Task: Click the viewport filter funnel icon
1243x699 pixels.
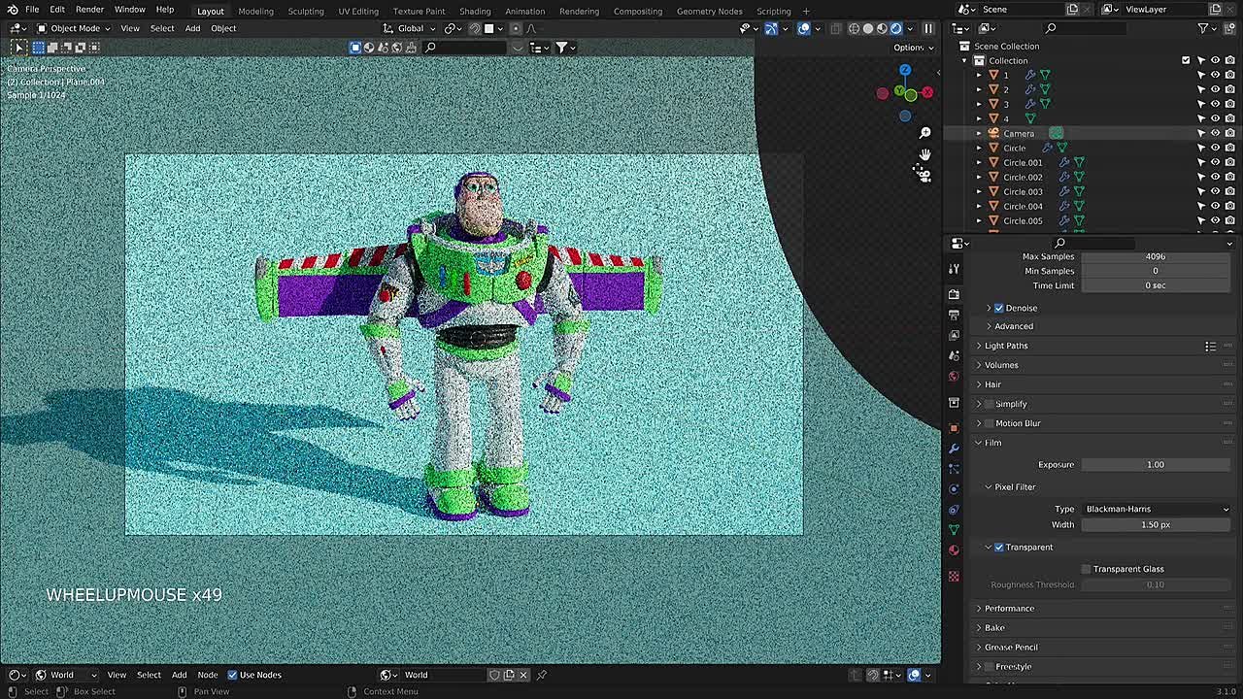Action: [x=561, y=48]
